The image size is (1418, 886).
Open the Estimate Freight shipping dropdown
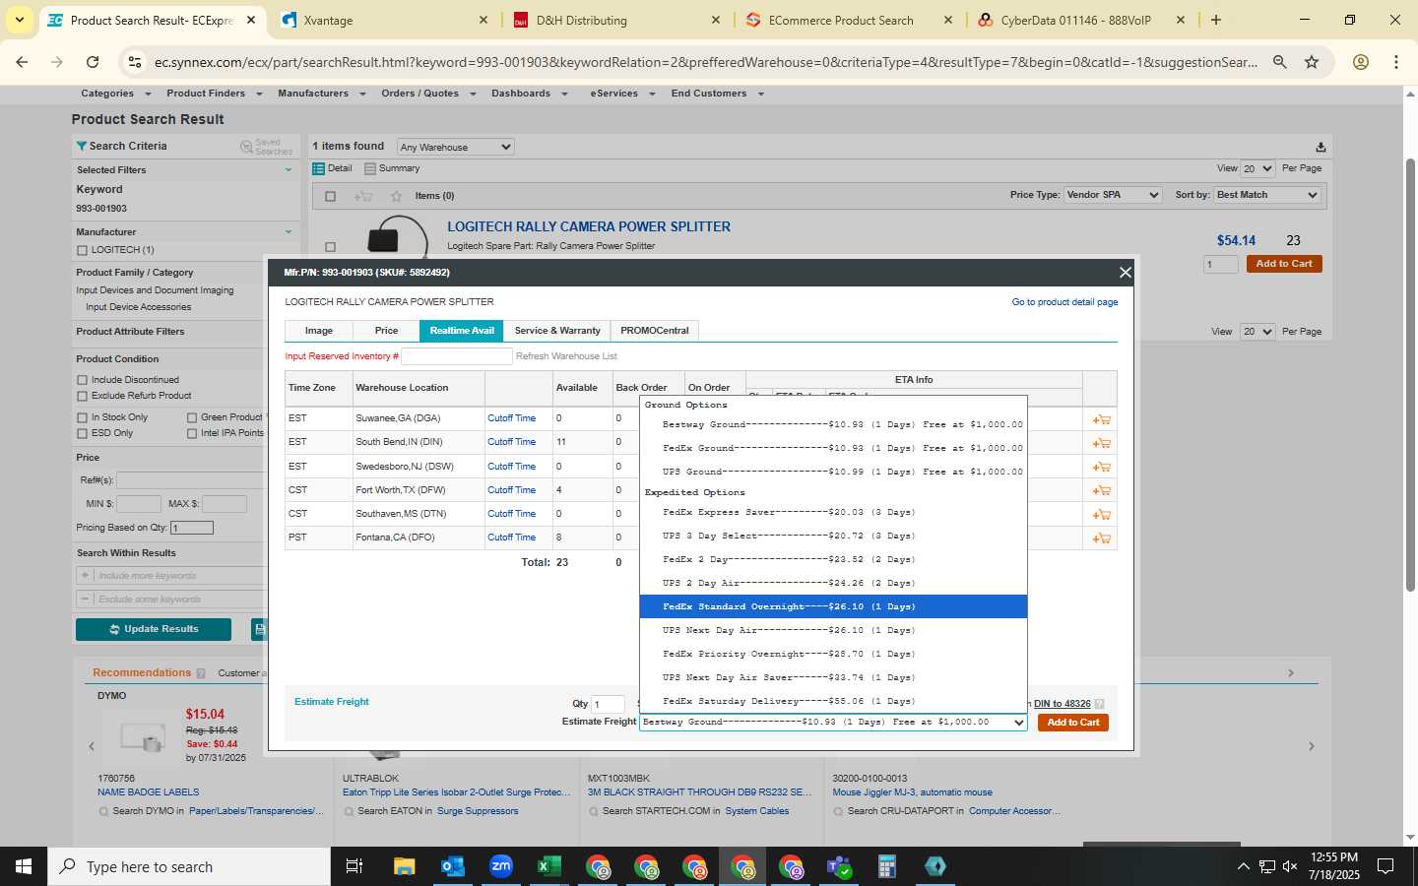click(x=833, y=723)
